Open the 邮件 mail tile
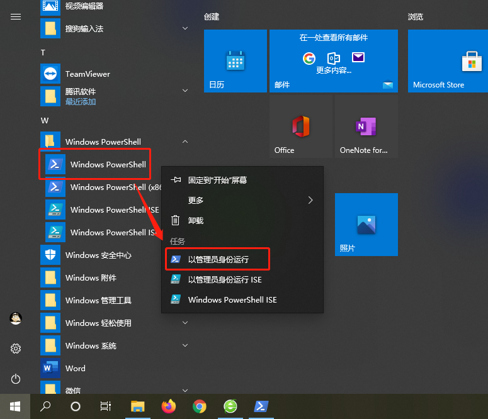The image size is (488, 419). tap(334, 61)
